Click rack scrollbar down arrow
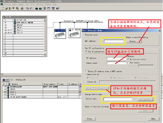The height and width of the screenshot is (123, 163). click(x=45, y=54)
